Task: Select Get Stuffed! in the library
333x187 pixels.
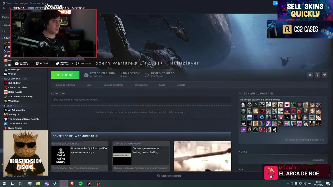Action: tap(15, 83)
